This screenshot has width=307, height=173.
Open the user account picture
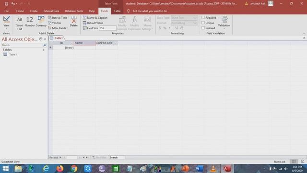pyautogui.click(x=271, y=3)
